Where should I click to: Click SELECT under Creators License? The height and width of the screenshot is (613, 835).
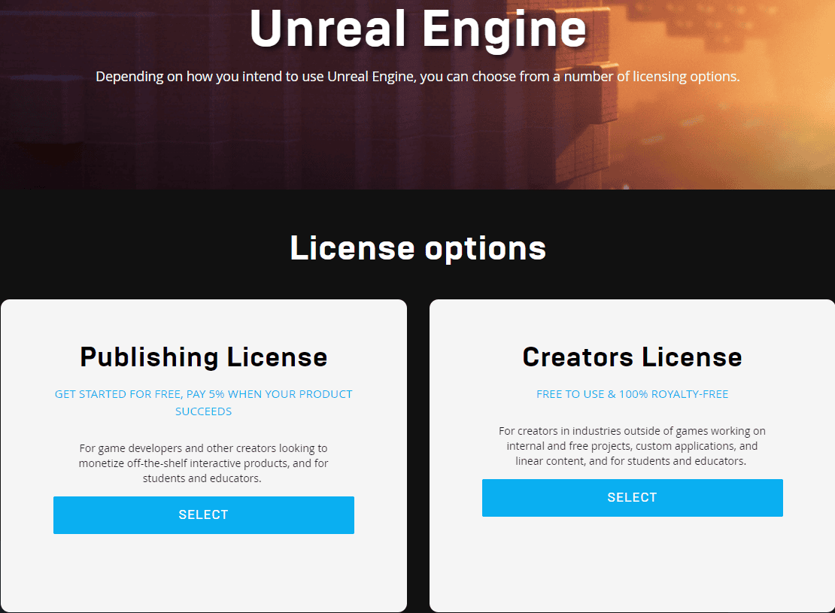632,497
